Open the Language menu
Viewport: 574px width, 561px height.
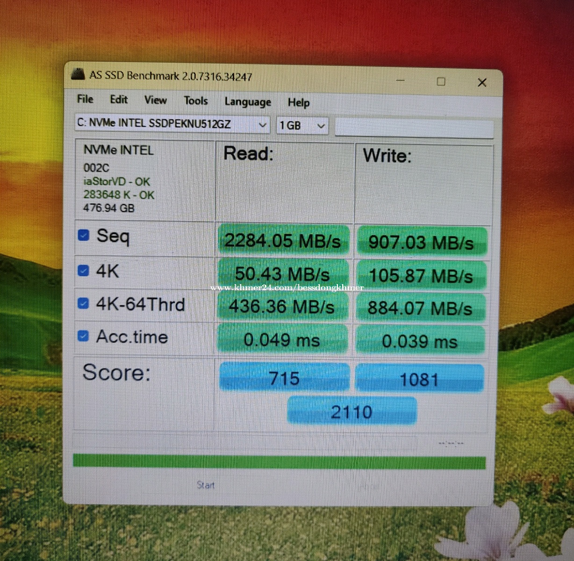point(248,102)
